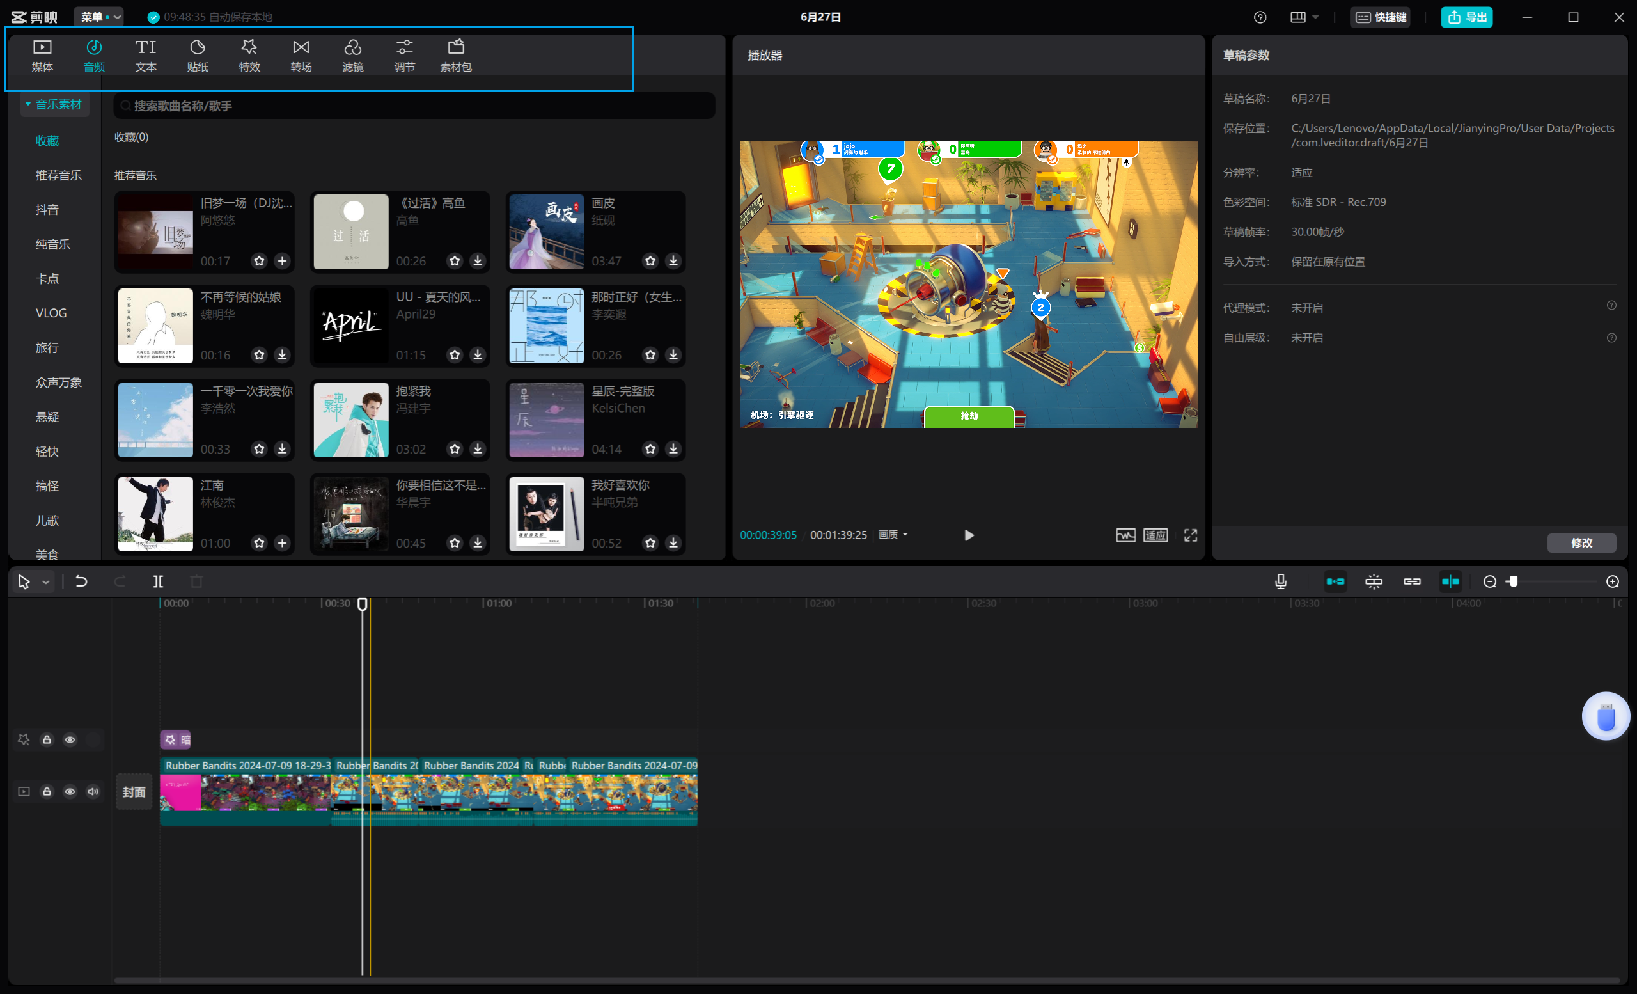
Task: Download the song 抱紧我
Action: click(478, 449)
